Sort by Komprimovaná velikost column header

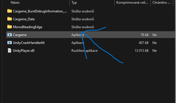click(x=132, y=3)
